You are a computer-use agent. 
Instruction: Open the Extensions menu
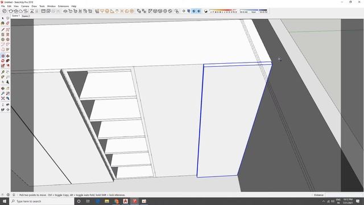pyautogui.click(x=63, y=6)
